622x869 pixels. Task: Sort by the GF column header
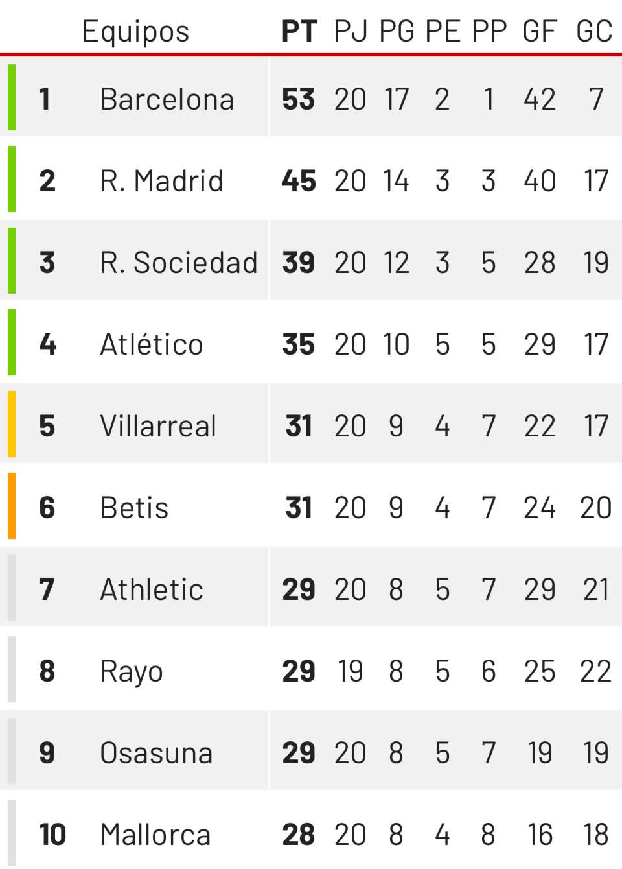540,31
